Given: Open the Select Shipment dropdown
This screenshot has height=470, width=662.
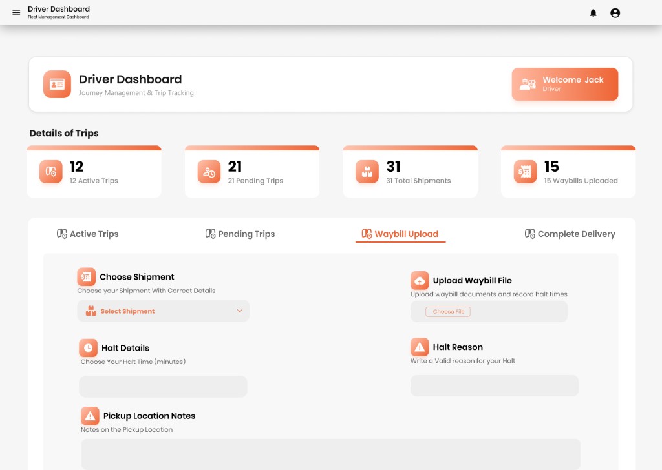Looking at the screenshot, I should coord(163,311).
